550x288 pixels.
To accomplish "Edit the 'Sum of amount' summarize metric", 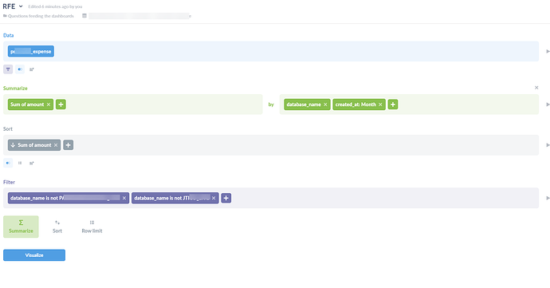I will pyautogui.click(x=27, y=105).
